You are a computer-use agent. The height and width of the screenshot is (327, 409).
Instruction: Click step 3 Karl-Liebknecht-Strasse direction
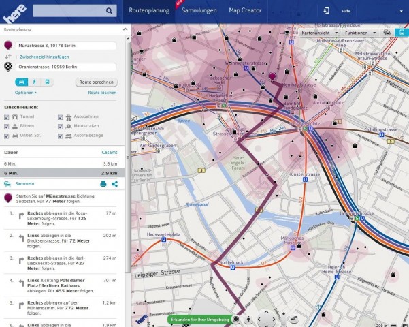(x=61, y=263)
